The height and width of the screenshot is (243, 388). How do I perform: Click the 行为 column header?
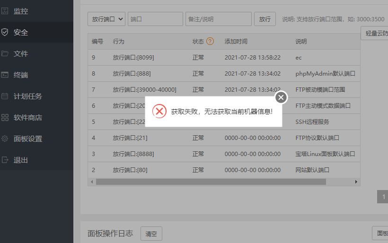(x=118, y=41)
